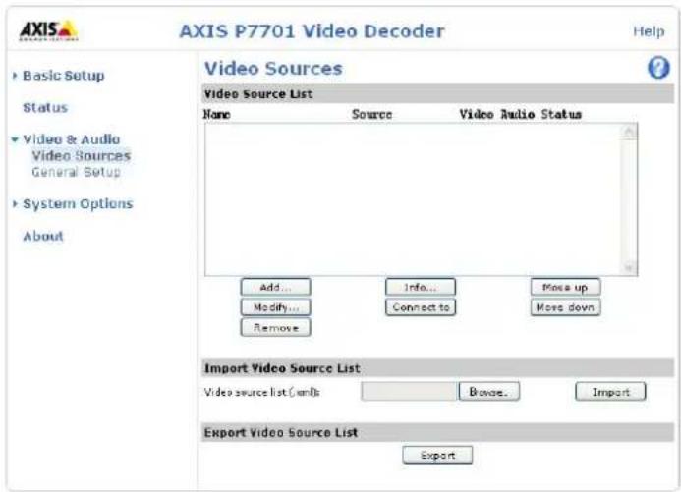Viewport: 681px width, 492px height.
Task: Click Browse to pick a file
Action: coord(489,392)
